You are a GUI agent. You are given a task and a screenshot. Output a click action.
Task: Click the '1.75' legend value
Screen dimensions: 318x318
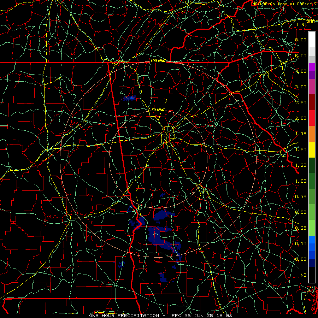tap(301, 134)
